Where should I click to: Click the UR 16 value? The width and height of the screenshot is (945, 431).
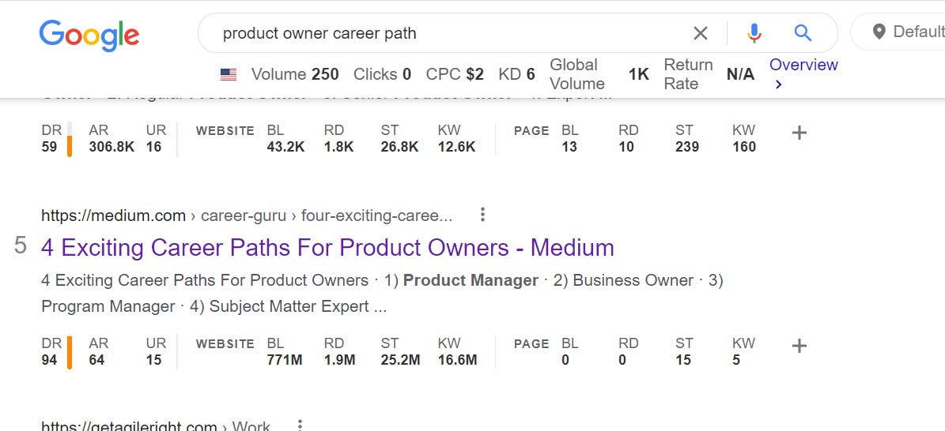click(x=153, y=147)
